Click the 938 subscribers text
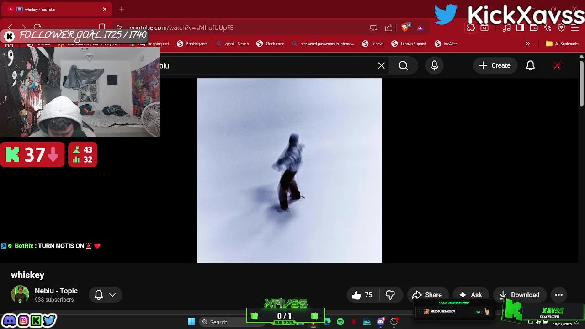Image resolution: width=585 pixels, height=329 pixels. 54,300
